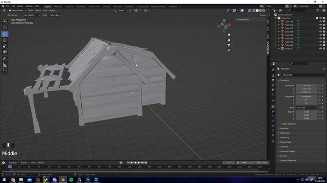
Task: Collapse the Transform panel
Action: click(284, 80)
